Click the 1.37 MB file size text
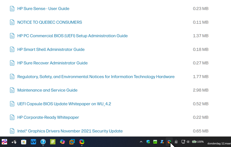Viewport: 231px width, 147px height. [201, 36]
